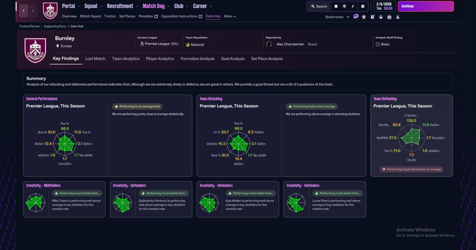Click the Opposition Instructions external link icon
Screen dimensions: 476x250
pyautogui.click(x=200, y=16)
